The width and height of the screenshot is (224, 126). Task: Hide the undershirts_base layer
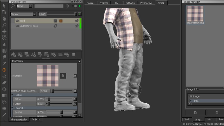[17, 26]
